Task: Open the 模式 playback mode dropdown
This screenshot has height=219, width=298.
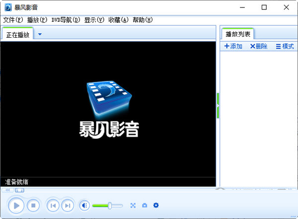Action: (x=285, y=46)
